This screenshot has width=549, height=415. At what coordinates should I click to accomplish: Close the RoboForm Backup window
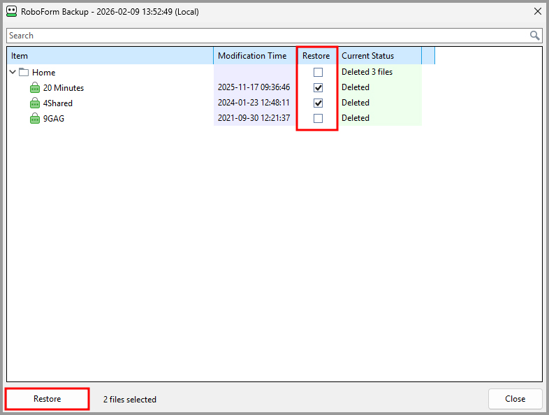(537, 11)
